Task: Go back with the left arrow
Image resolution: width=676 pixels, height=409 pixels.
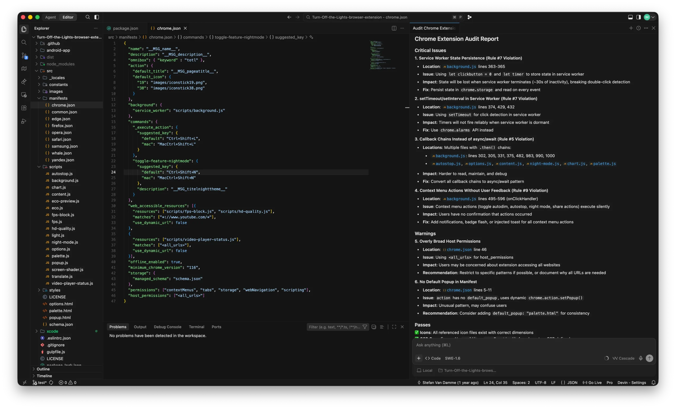Action: click(289, 17)
